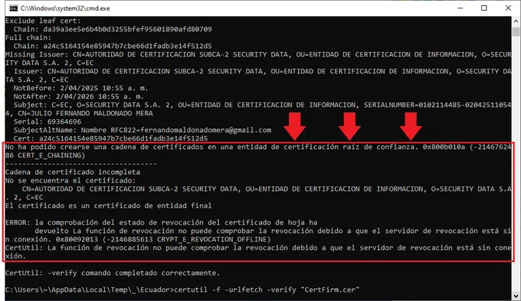Minimize the cmd.exe window
The height and width of the screenshot is (301, 521).
[x=460, y=8]
